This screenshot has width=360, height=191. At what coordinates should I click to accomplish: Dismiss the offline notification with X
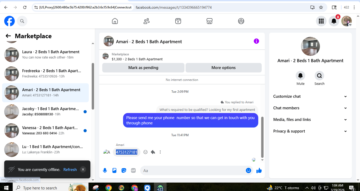tap(83, 169)
